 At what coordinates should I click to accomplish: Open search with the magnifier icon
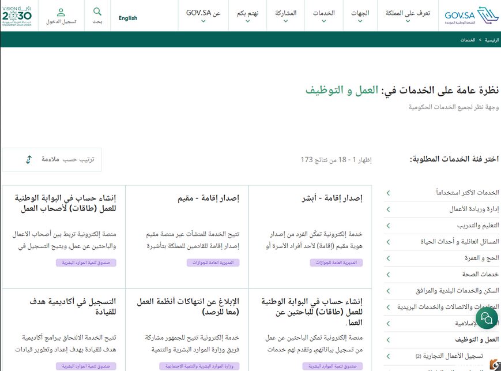tap(97, 12)
